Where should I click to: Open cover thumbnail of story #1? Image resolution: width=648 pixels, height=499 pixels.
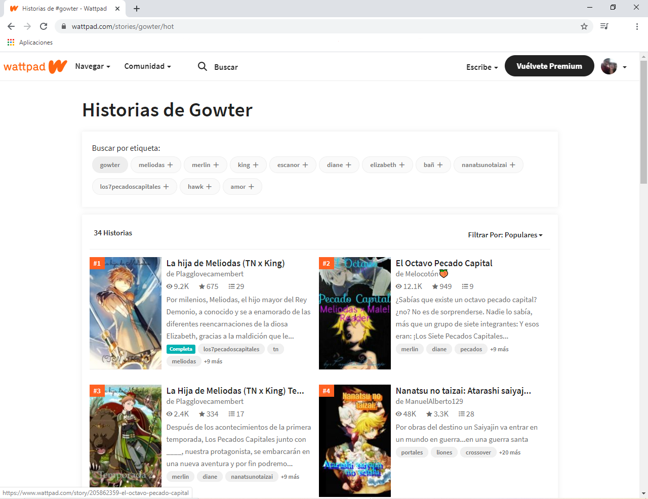point(126,313)
